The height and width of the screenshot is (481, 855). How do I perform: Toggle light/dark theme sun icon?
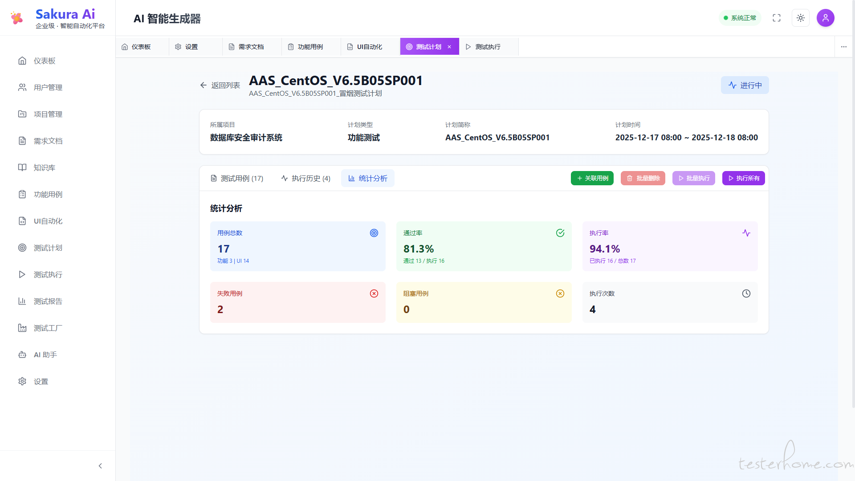tap(801, 18)
